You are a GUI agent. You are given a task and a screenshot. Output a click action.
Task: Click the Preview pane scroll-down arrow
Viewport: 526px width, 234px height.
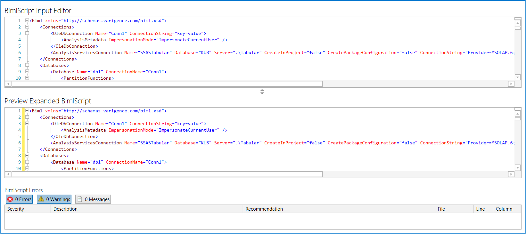pos(518,167)
